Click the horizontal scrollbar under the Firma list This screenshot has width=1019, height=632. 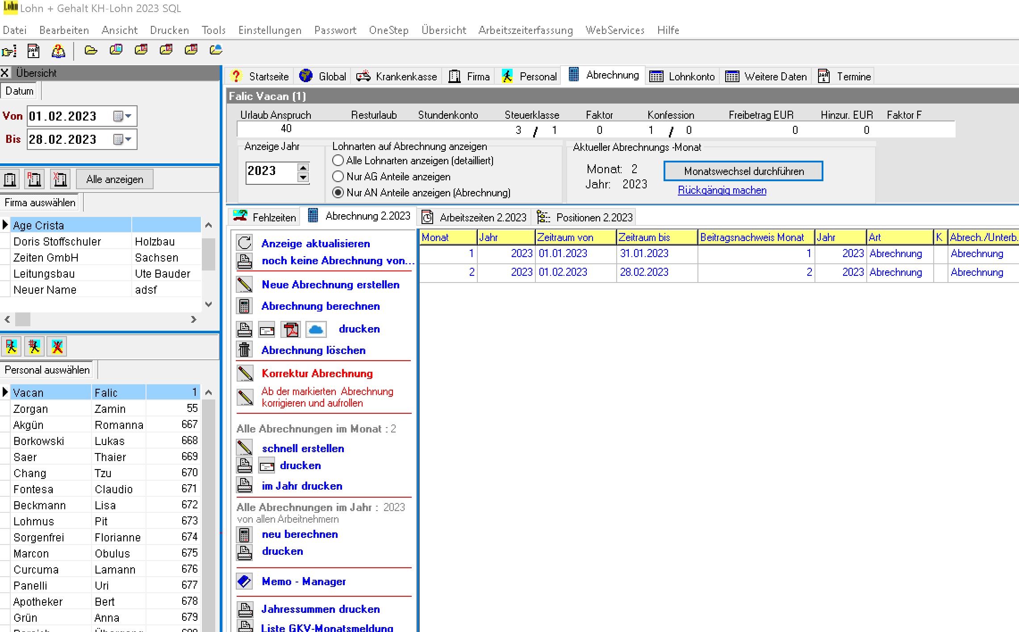(100, 319)
